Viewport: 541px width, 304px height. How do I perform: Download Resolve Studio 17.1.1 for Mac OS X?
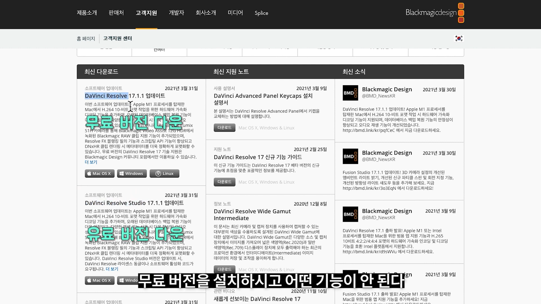(x=99, y=280)
